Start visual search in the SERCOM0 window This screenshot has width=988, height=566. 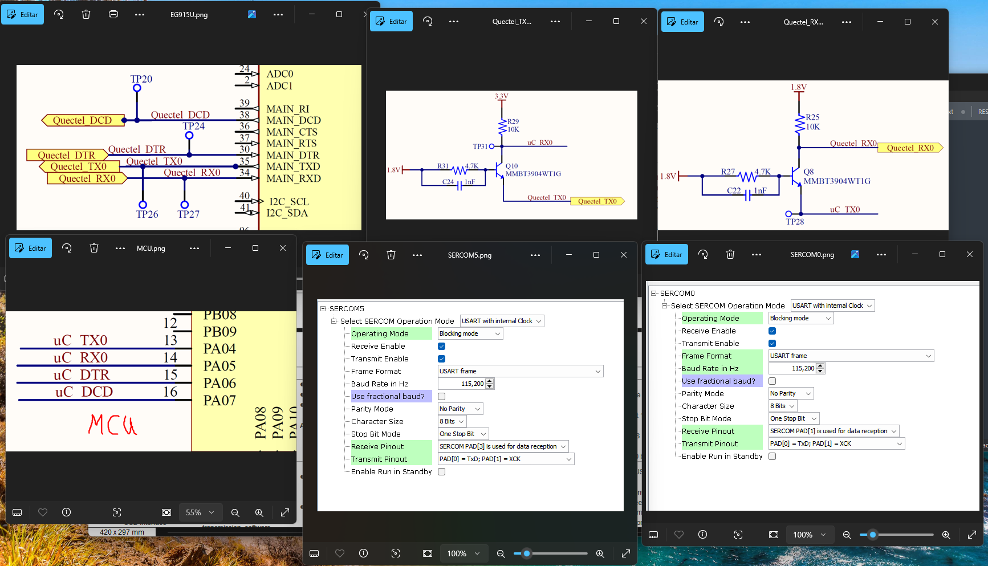(x=738, y=535)
